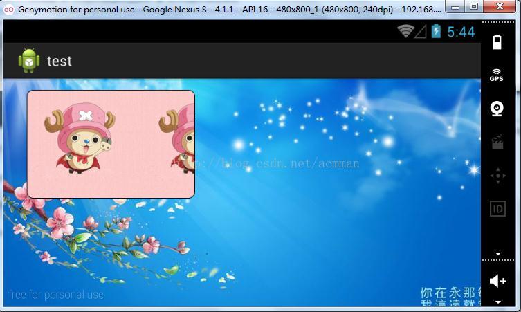521x312 pixels.
Task: Open the webcam camera widget
Action: coord(497,109)
